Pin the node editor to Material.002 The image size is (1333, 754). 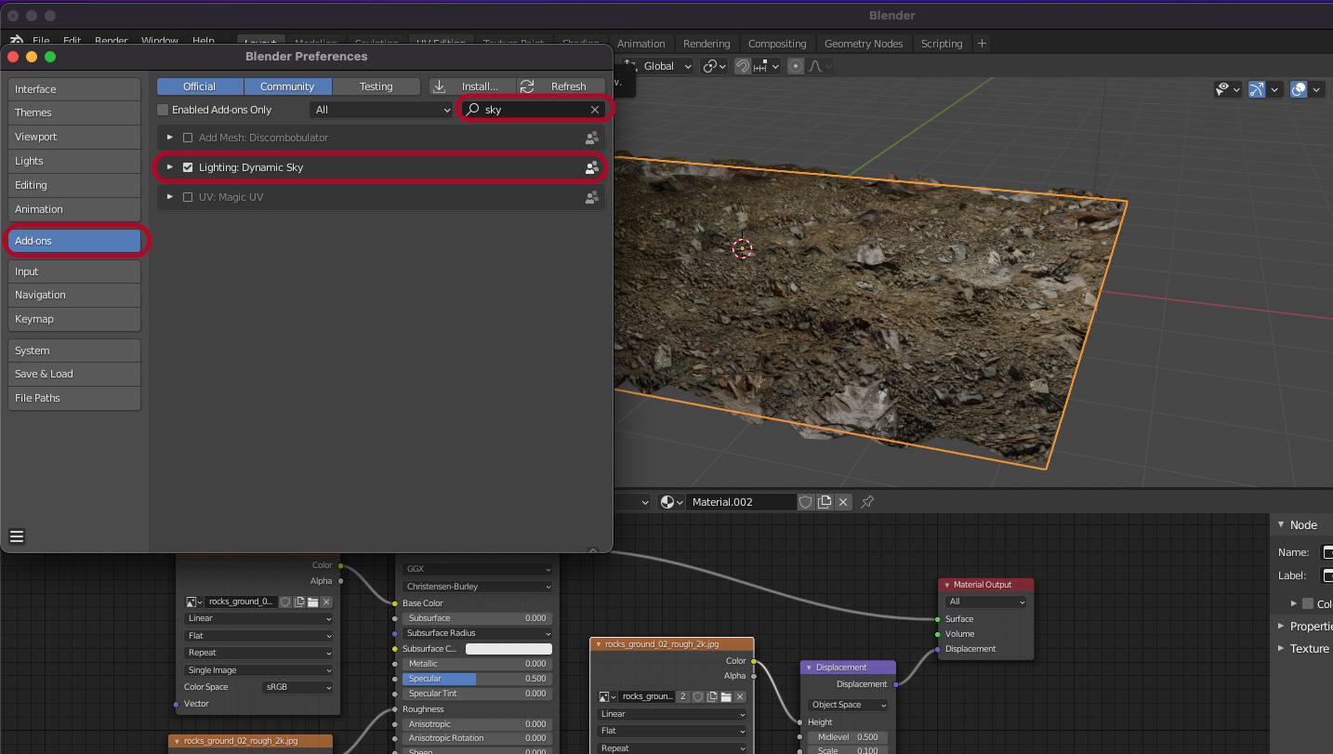866,502
